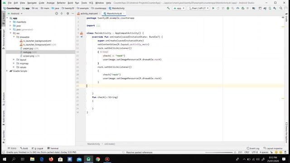Toggle the Build Variants side tab
Screen dimensions: 290x163
(x=4, y=118)
